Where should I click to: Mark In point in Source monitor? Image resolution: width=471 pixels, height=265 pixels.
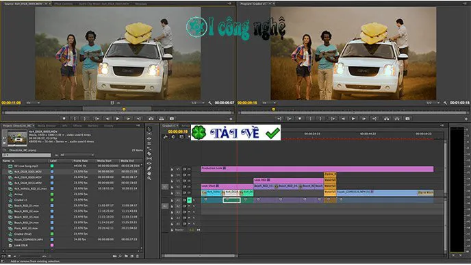75,118
